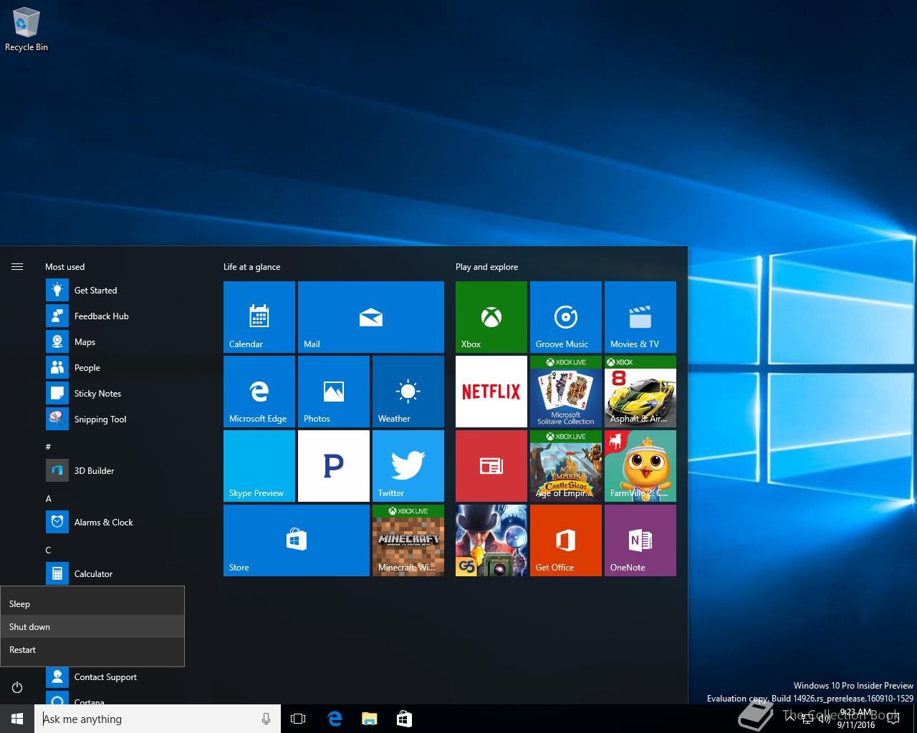Launch the OneNote tile
The image size is (917, 733).
pyautogui.click(x=640, y=540)
